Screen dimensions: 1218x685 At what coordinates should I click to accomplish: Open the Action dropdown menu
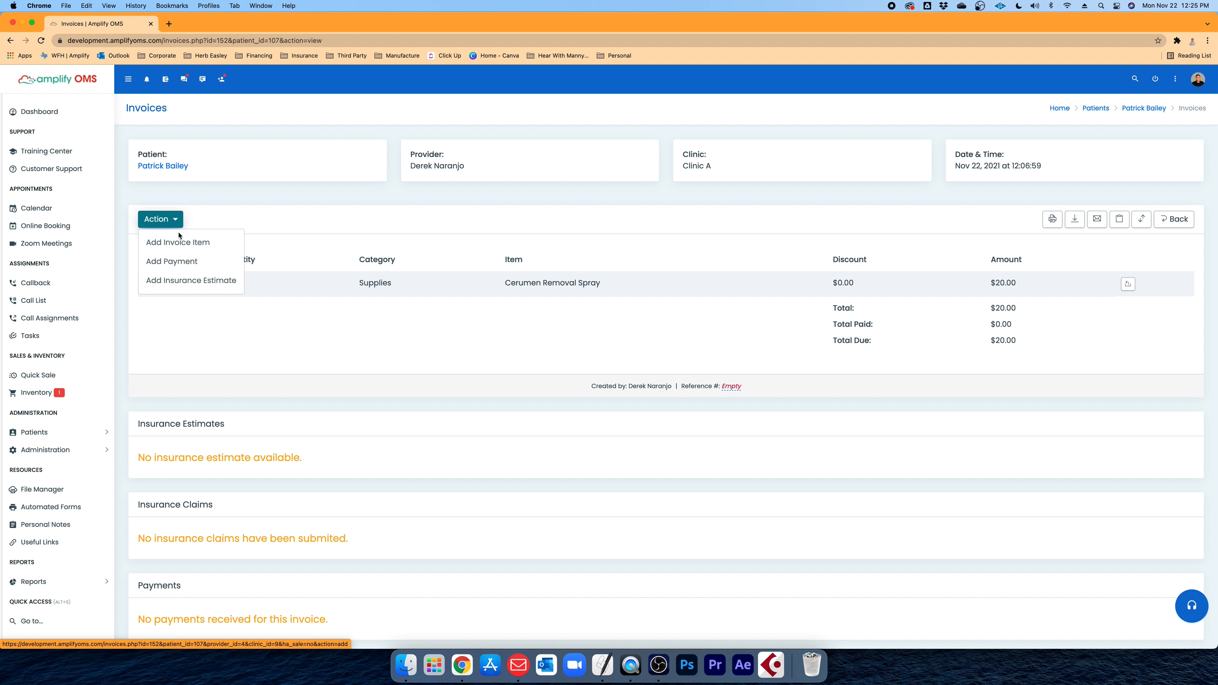click(x=160, y=219)
